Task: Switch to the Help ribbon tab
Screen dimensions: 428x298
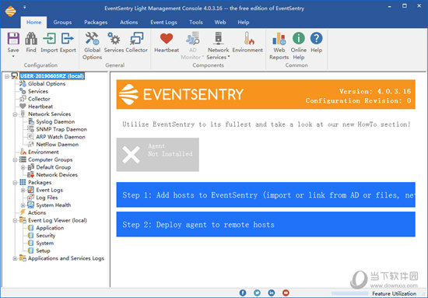Action: (x=244, y=23)
